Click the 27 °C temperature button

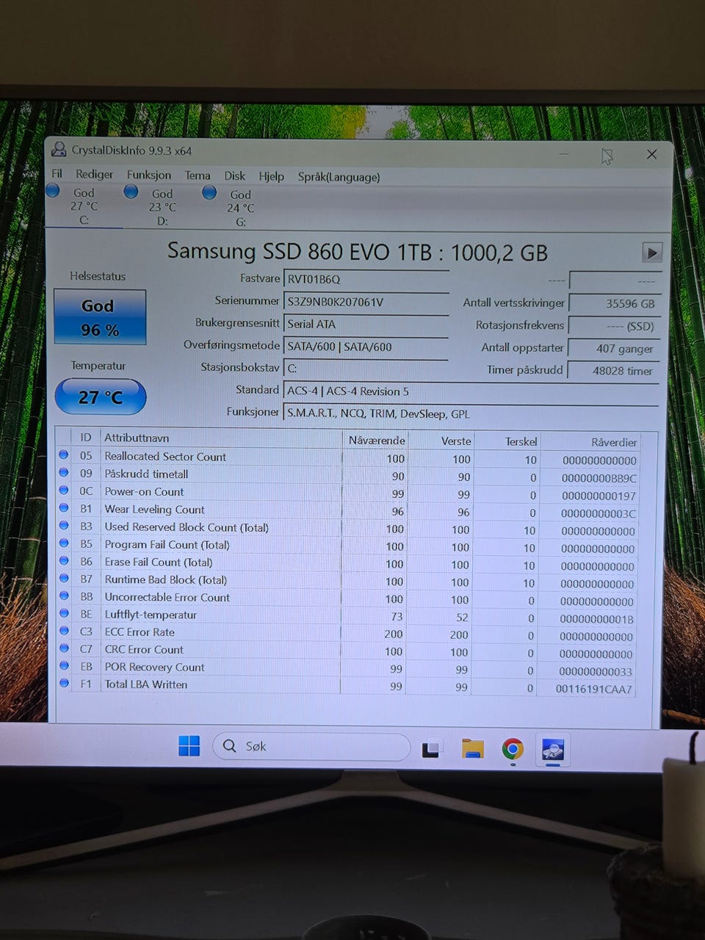click(101, 397)
